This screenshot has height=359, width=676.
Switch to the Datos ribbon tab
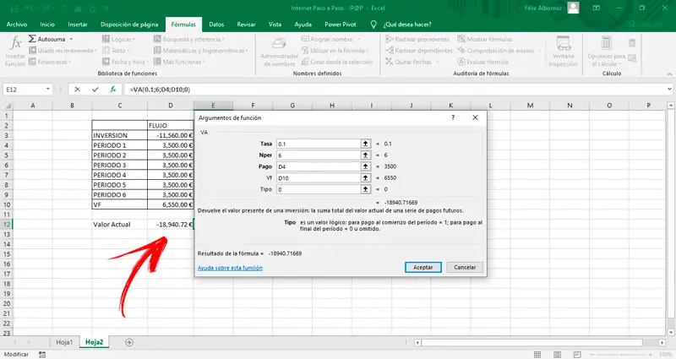coord(216,24)
